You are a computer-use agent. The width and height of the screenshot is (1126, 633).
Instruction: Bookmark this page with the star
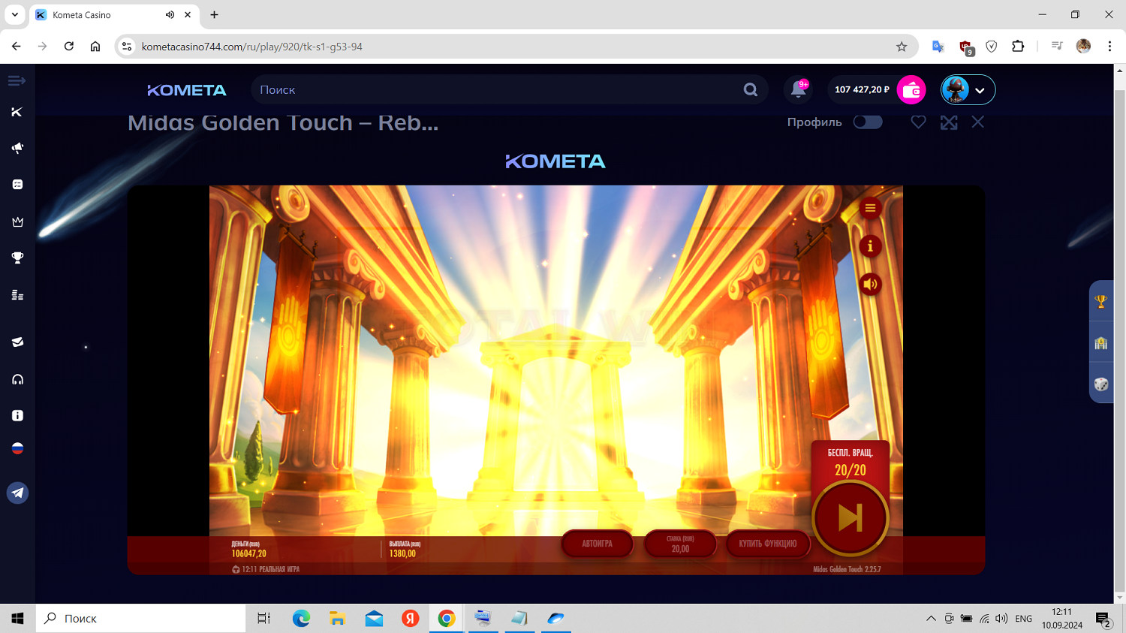[x=902, y=47]
